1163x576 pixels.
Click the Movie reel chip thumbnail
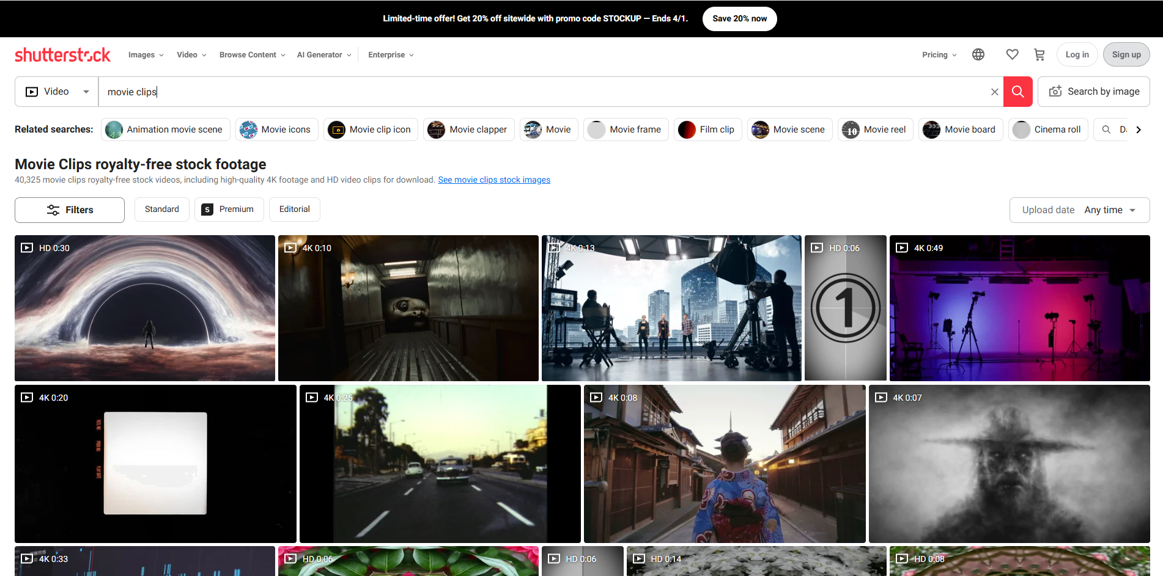coord(851,129)
